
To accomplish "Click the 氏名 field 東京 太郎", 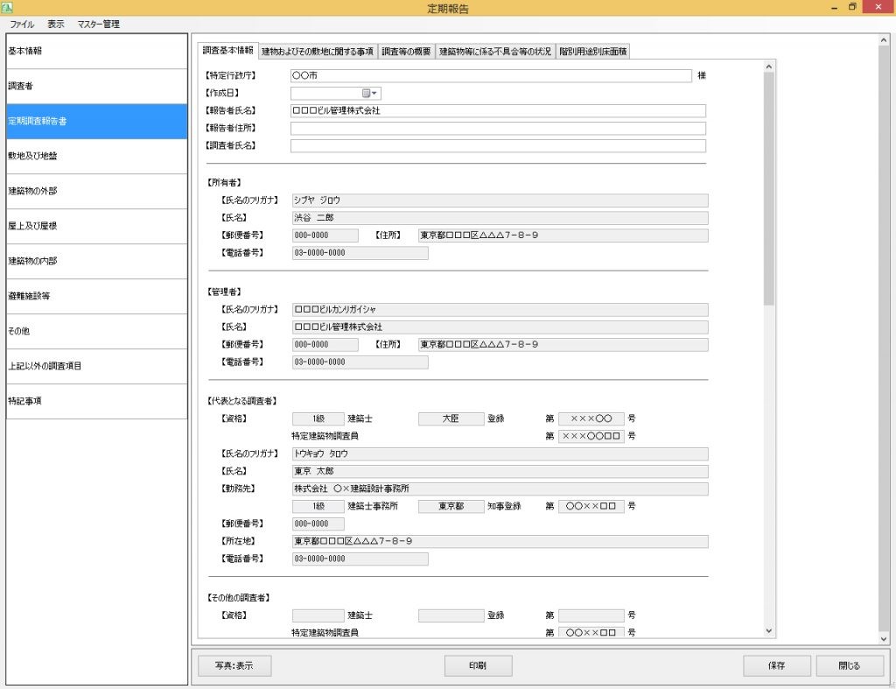I will click(500, 472).
